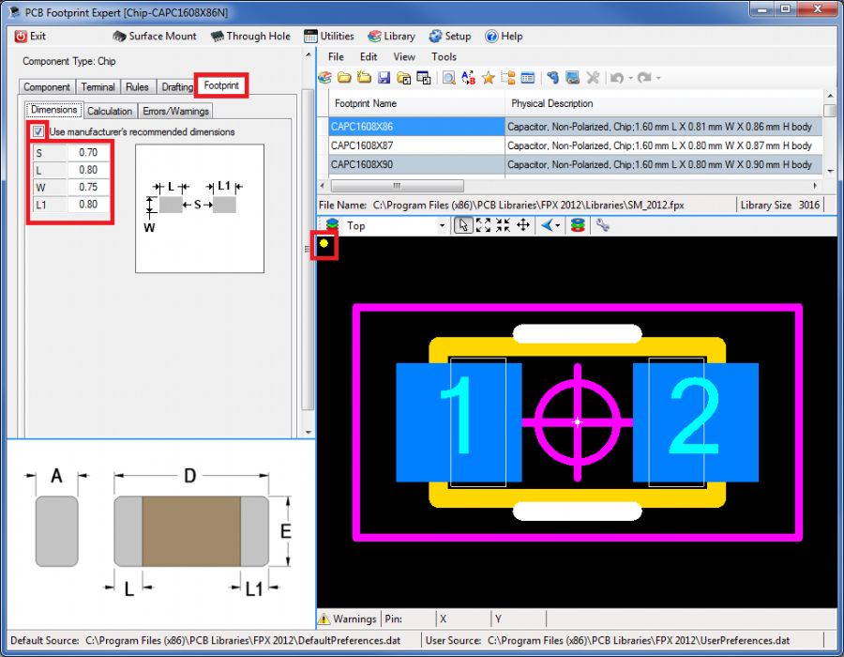Click the stacked layers icon beside the wrench

(578, 225)
